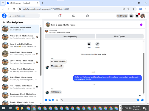The image size is (149, 111).
Task: Click Find friends button
Action: pyautogui.click(x=122, y=16)
